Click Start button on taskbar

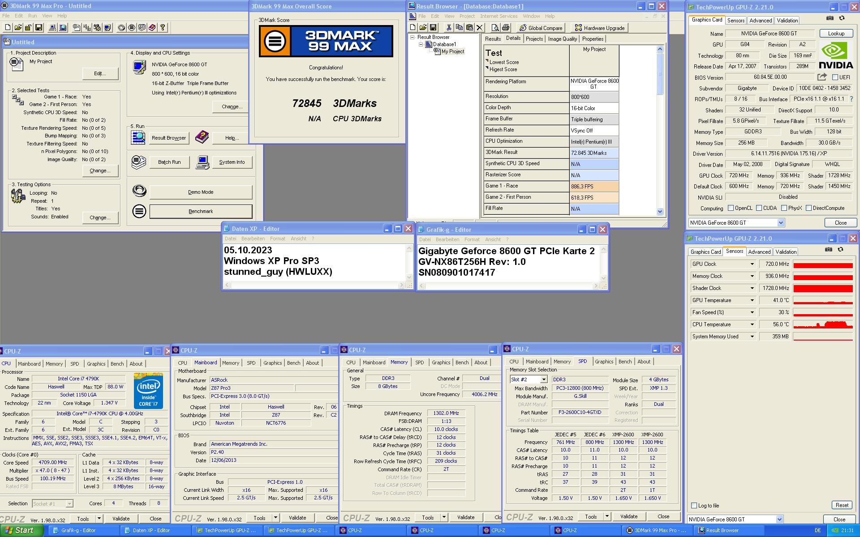(x=22, y=530)
